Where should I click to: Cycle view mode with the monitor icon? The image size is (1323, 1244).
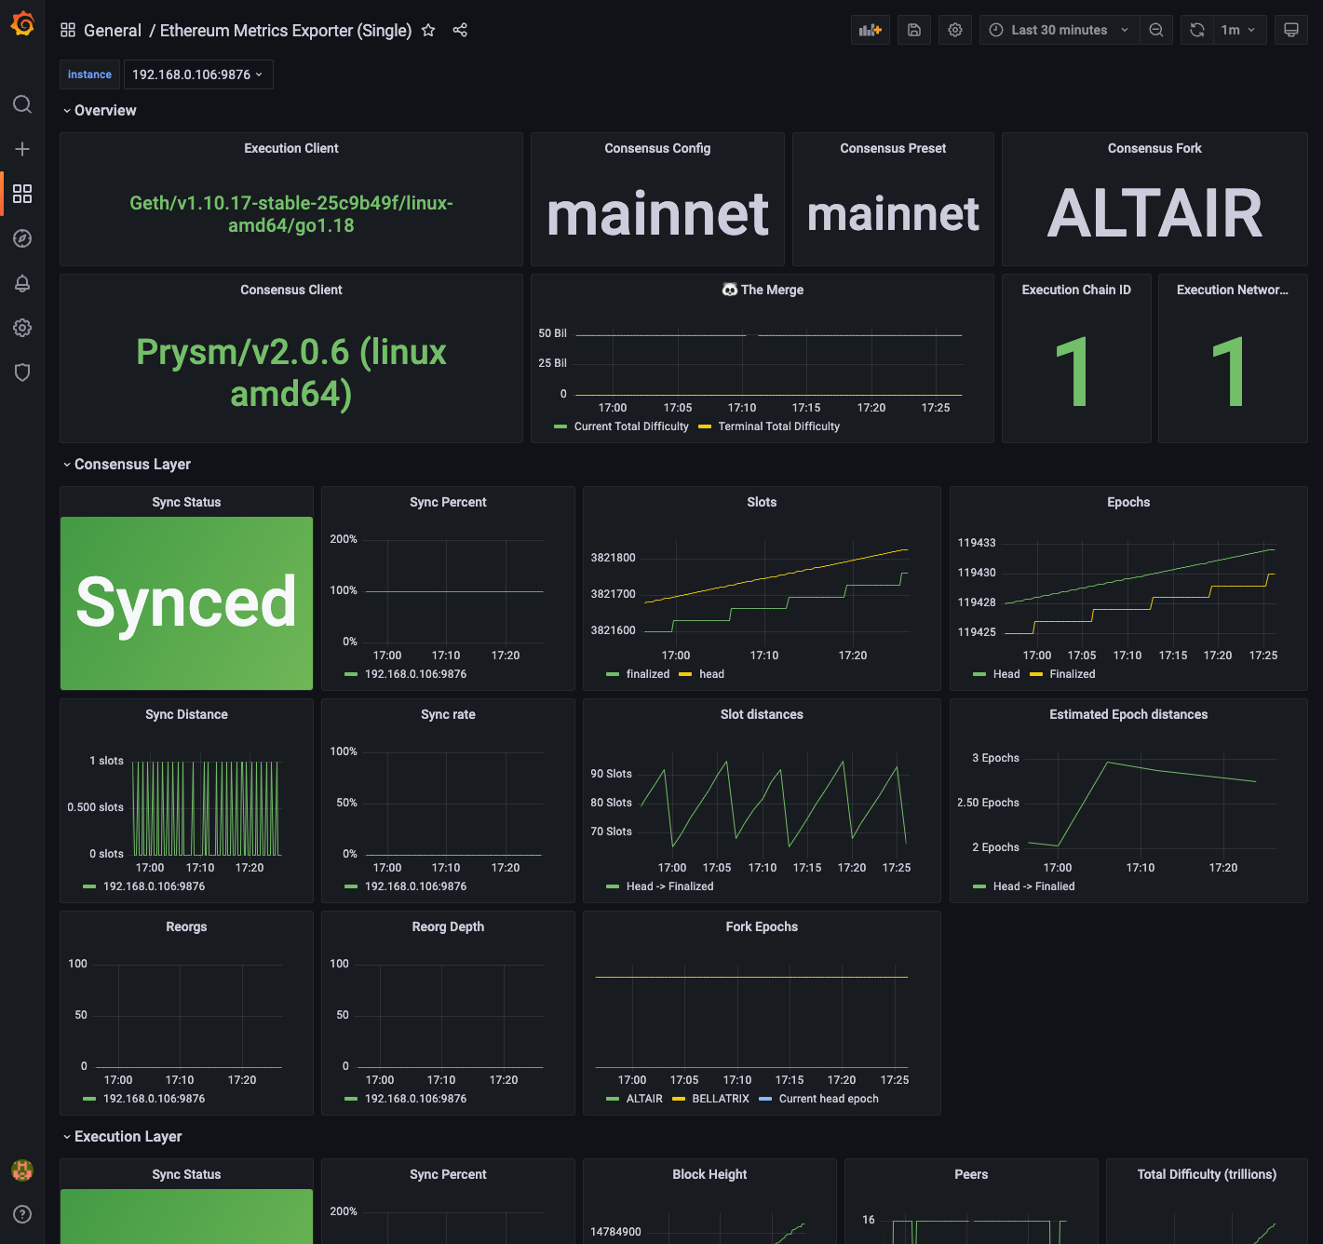pyautogui.click(x=1291, y=30)
